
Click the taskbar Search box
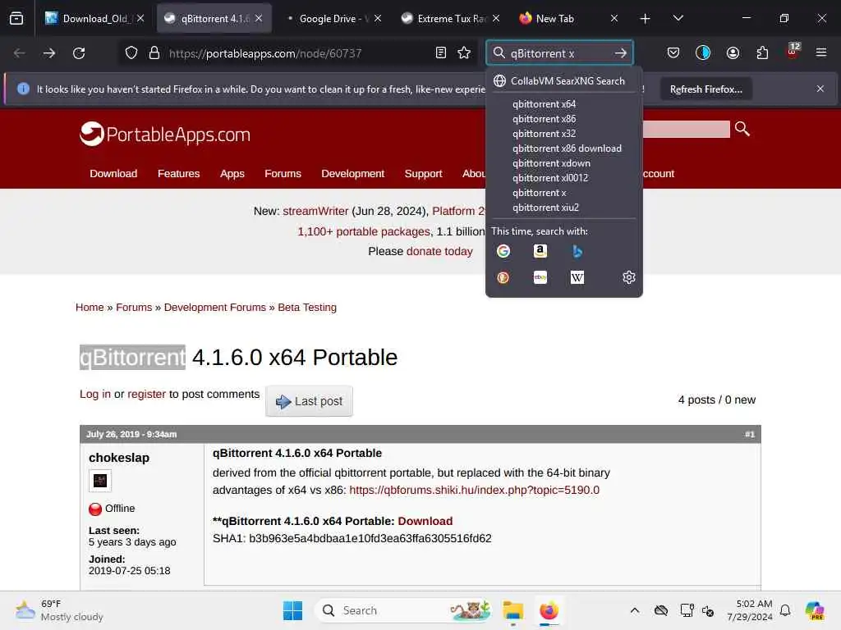point(404,610)
